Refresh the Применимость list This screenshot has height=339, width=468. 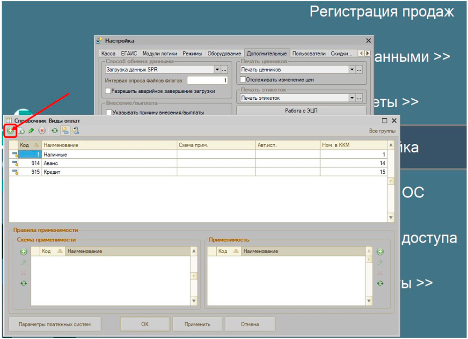(380, 283)
